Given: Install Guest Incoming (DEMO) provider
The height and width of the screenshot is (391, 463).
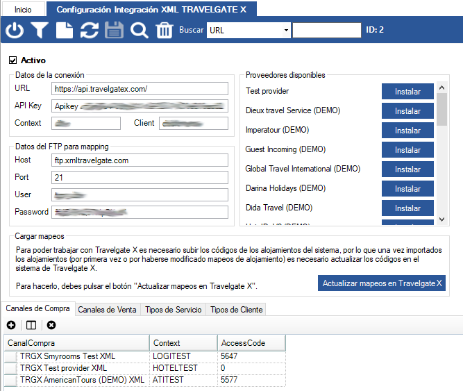Looking at the screenshot, I should click(407, 150).
